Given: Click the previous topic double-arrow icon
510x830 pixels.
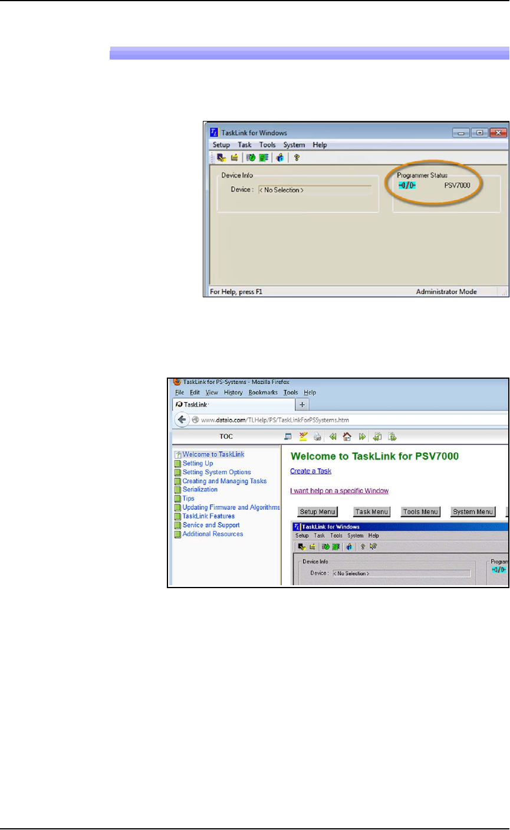Looking at the screenshot, I should pyautogui.click(x=333, y=437).
